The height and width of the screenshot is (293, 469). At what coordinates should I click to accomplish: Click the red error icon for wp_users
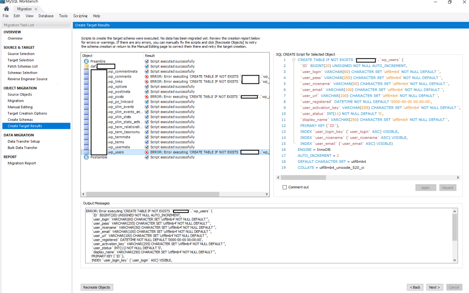point(147,152)
